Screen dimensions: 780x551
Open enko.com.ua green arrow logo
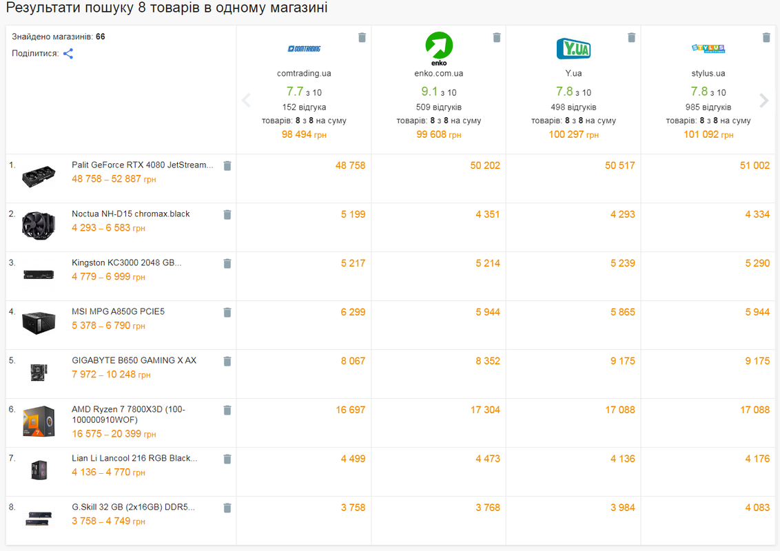(439, 49)
